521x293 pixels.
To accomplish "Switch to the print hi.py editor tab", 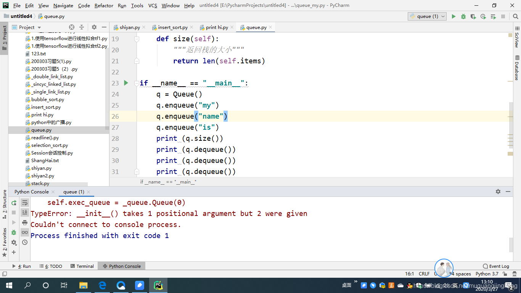I will tap(217, 27).
